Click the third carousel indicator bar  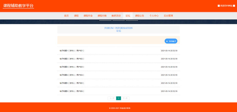coord(132,20)
